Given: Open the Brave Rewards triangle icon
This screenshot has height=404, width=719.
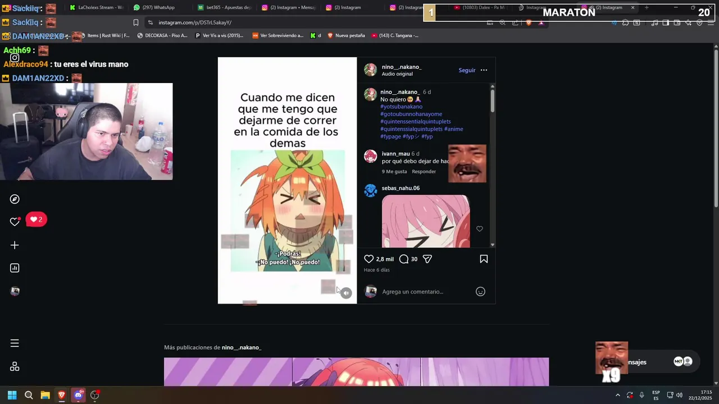Looking at the screenshot, I should pos(541,22).
